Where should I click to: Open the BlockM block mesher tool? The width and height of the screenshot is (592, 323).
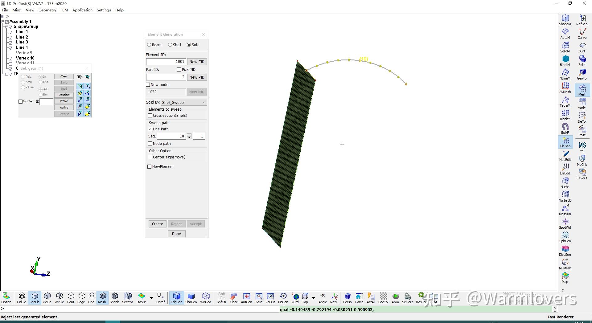(565, 61)
